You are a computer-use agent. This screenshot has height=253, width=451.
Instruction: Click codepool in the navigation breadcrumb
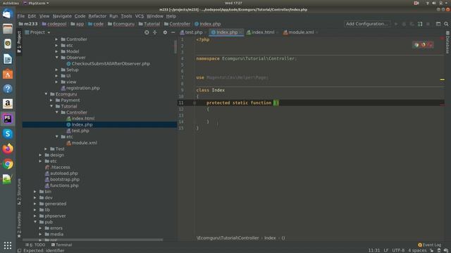(x=56, y=24)
